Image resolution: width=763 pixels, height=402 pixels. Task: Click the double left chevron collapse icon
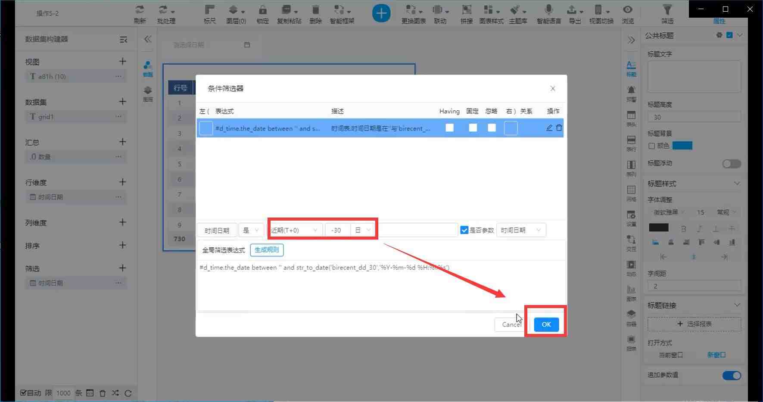[x=148, y=39]
